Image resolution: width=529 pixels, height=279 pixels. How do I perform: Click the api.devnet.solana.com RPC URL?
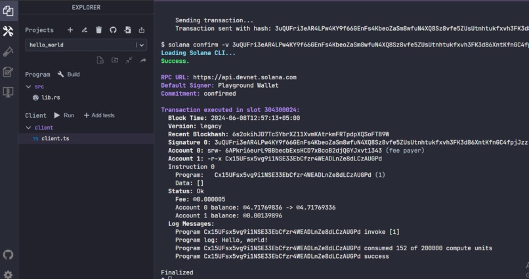(245, 77)
